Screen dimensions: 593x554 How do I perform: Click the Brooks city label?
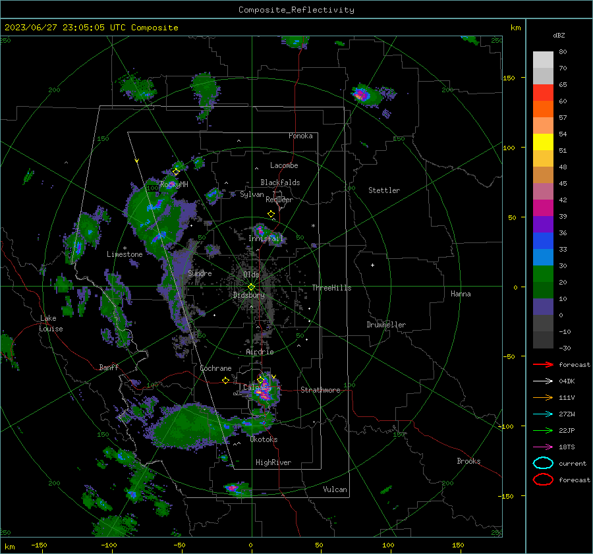(x=468, y=461)
